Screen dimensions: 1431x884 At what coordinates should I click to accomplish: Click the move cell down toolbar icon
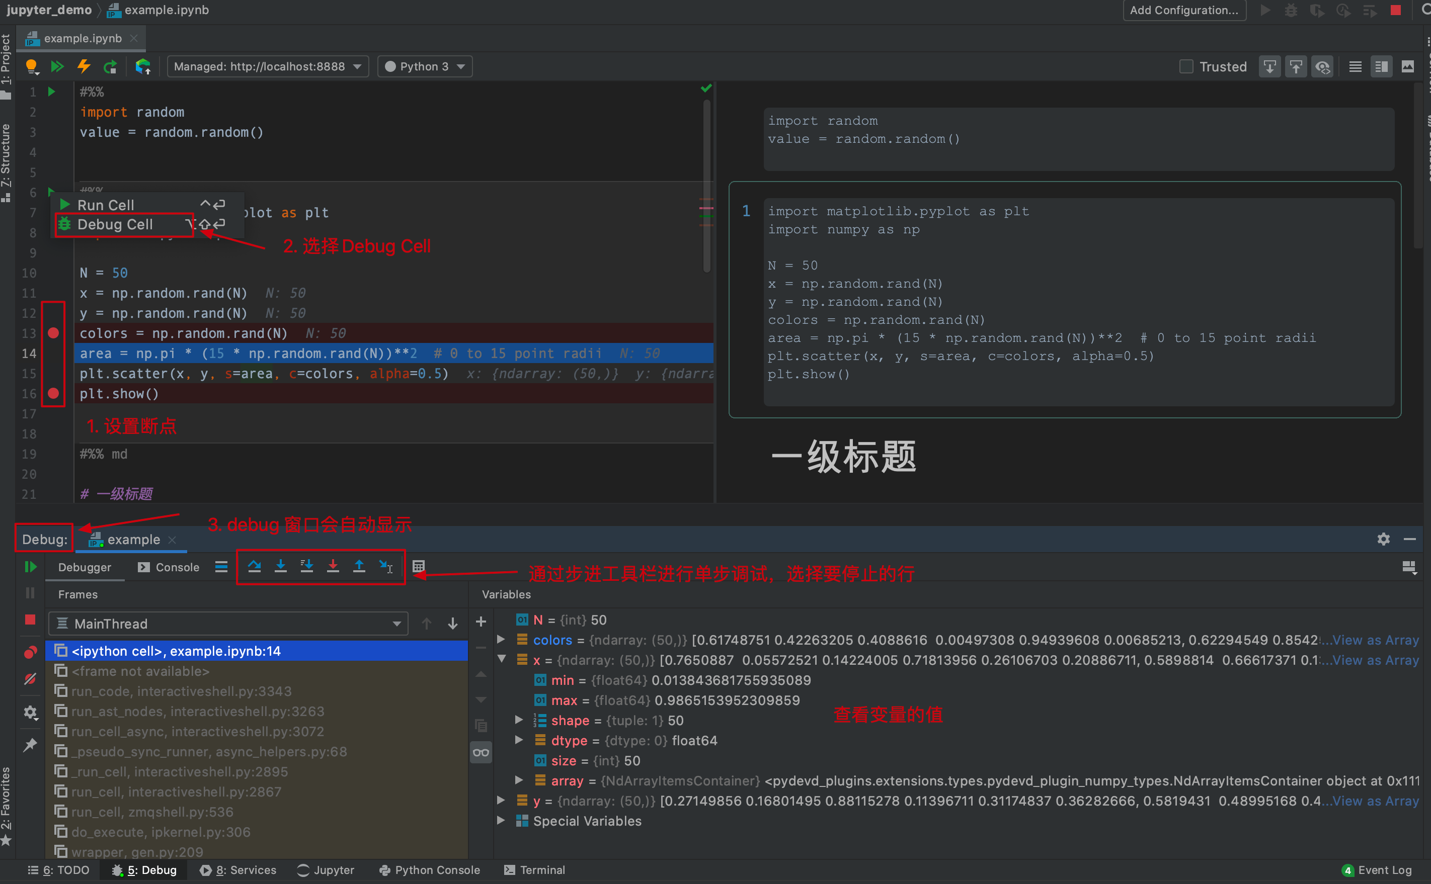1269,67
